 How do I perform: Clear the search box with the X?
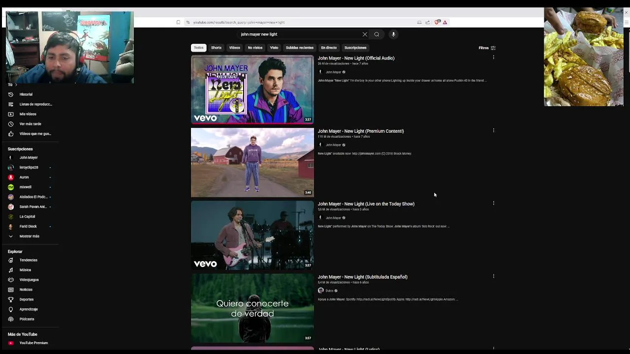coord(365,34)
